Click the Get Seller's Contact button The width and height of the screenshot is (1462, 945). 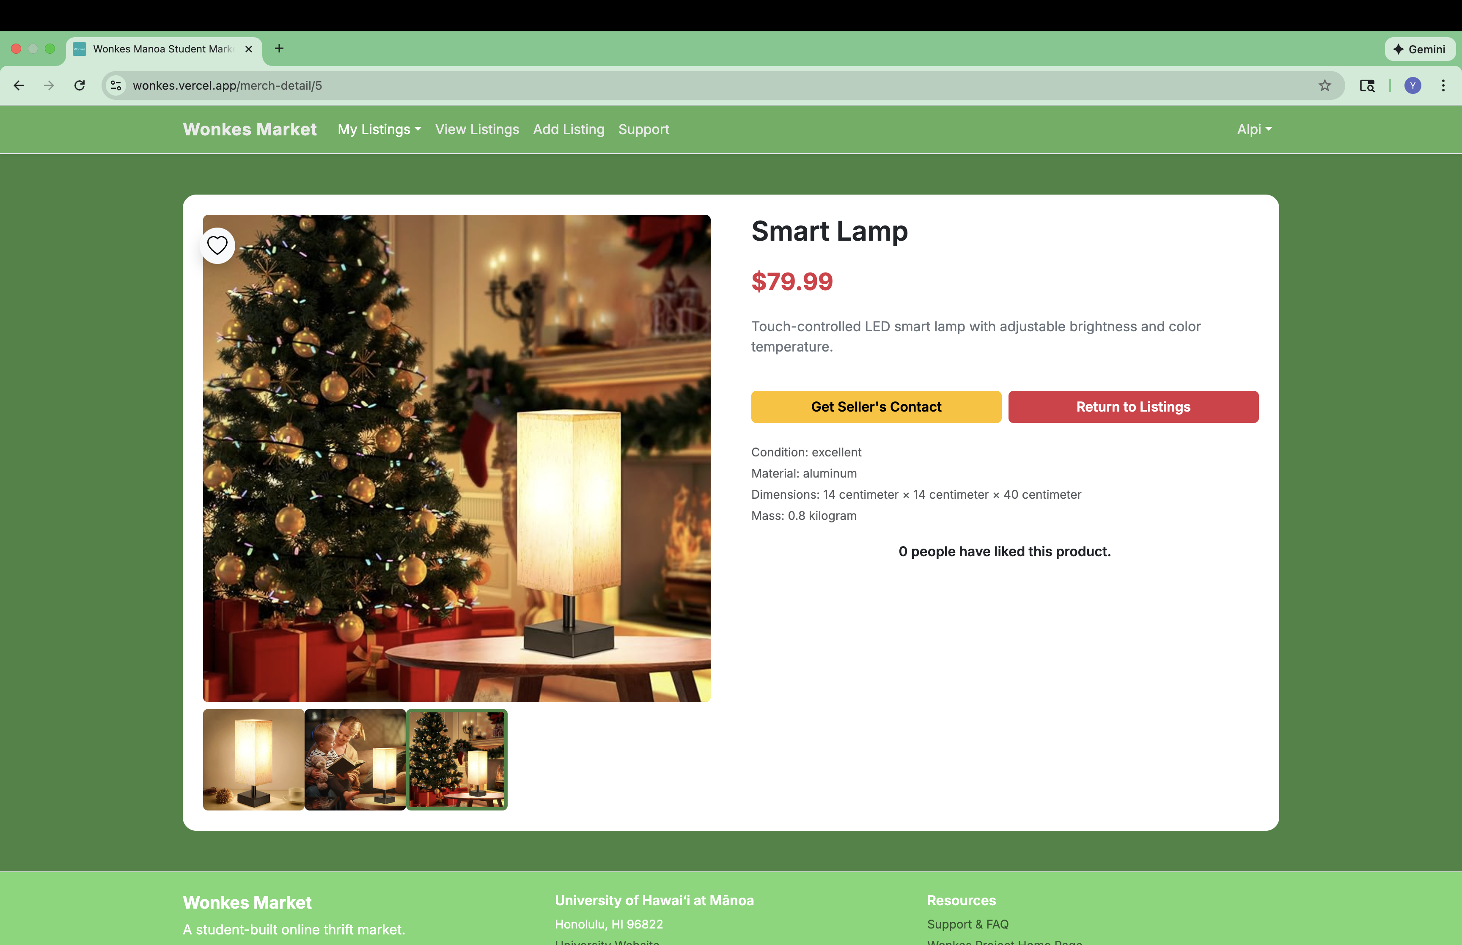(876, 407)
